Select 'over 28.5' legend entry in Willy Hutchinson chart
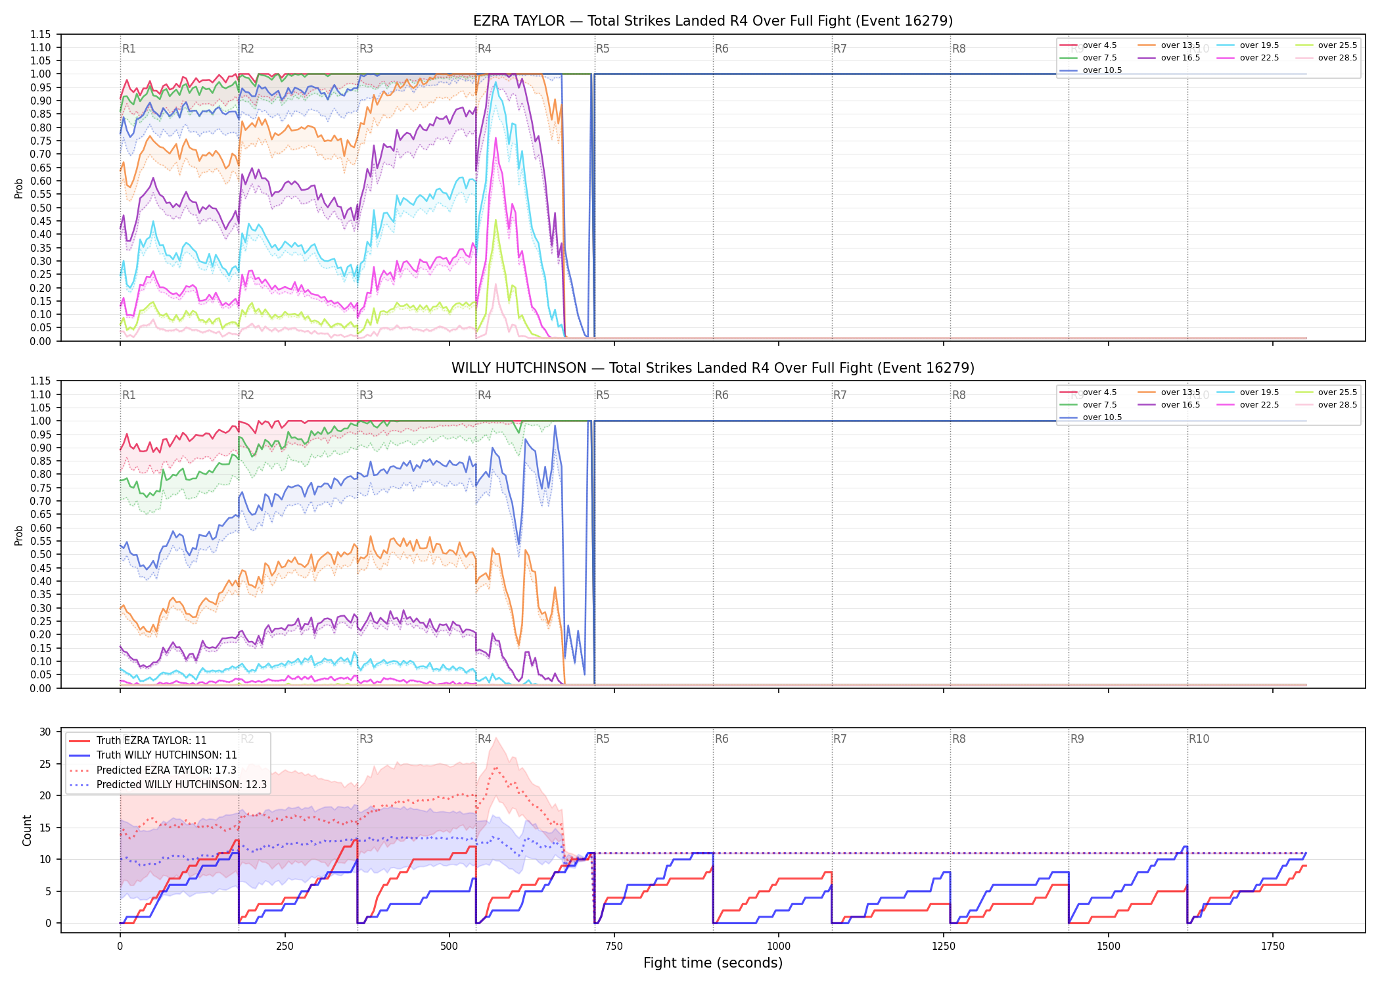The image size is (1380, 986). [x=1326, y=405]
